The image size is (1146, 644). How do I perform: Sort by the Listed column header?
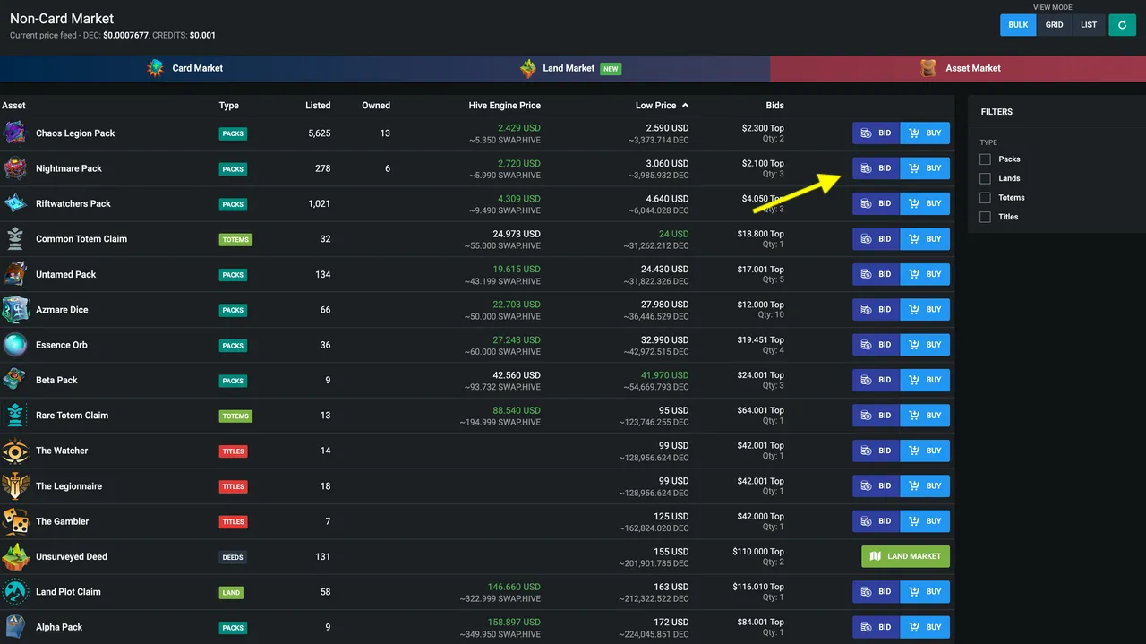(x=318, y=106)
